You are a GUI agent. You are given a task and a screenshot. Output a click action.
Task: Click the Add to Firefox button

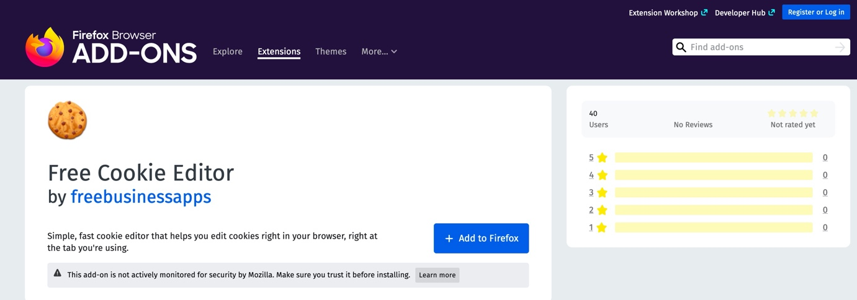[x=481, y=239]
